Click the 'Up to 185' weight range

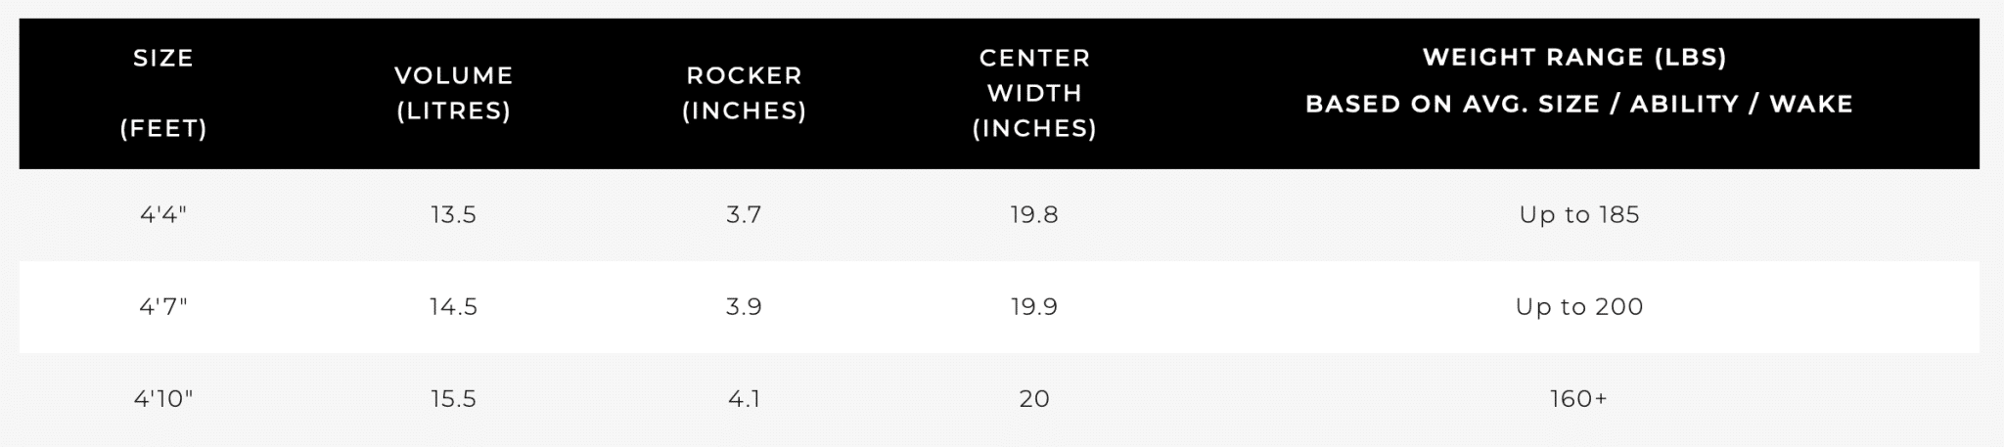tap(1579, 214)
